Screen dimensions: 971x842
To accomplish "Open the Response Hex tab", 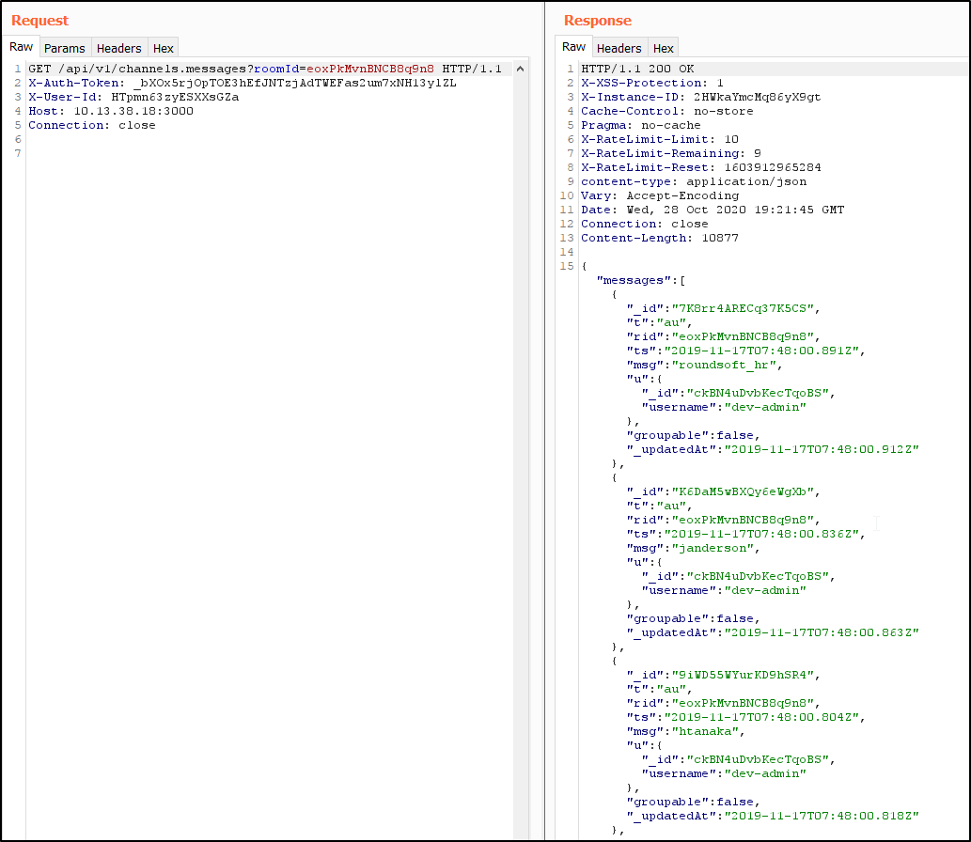I will (664, 48).
